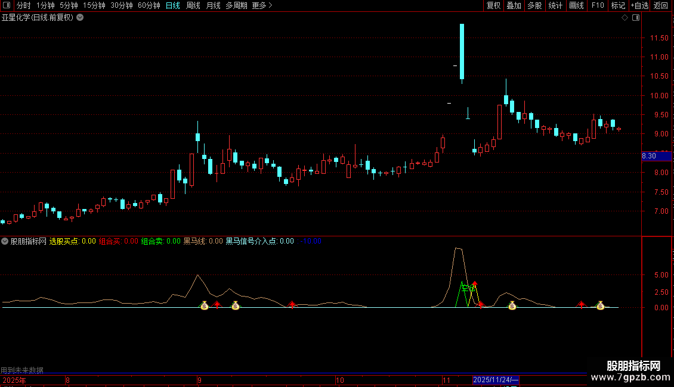Click the diamond icon at chart top-right

point(624,18)
